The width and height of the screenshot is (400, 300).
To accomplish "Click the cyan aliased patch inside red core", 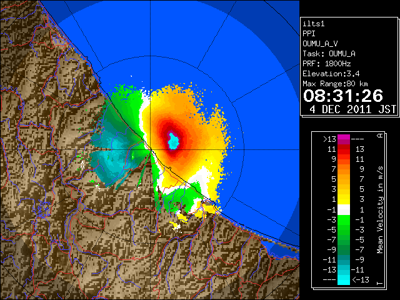I will click(x=174, y=141).
